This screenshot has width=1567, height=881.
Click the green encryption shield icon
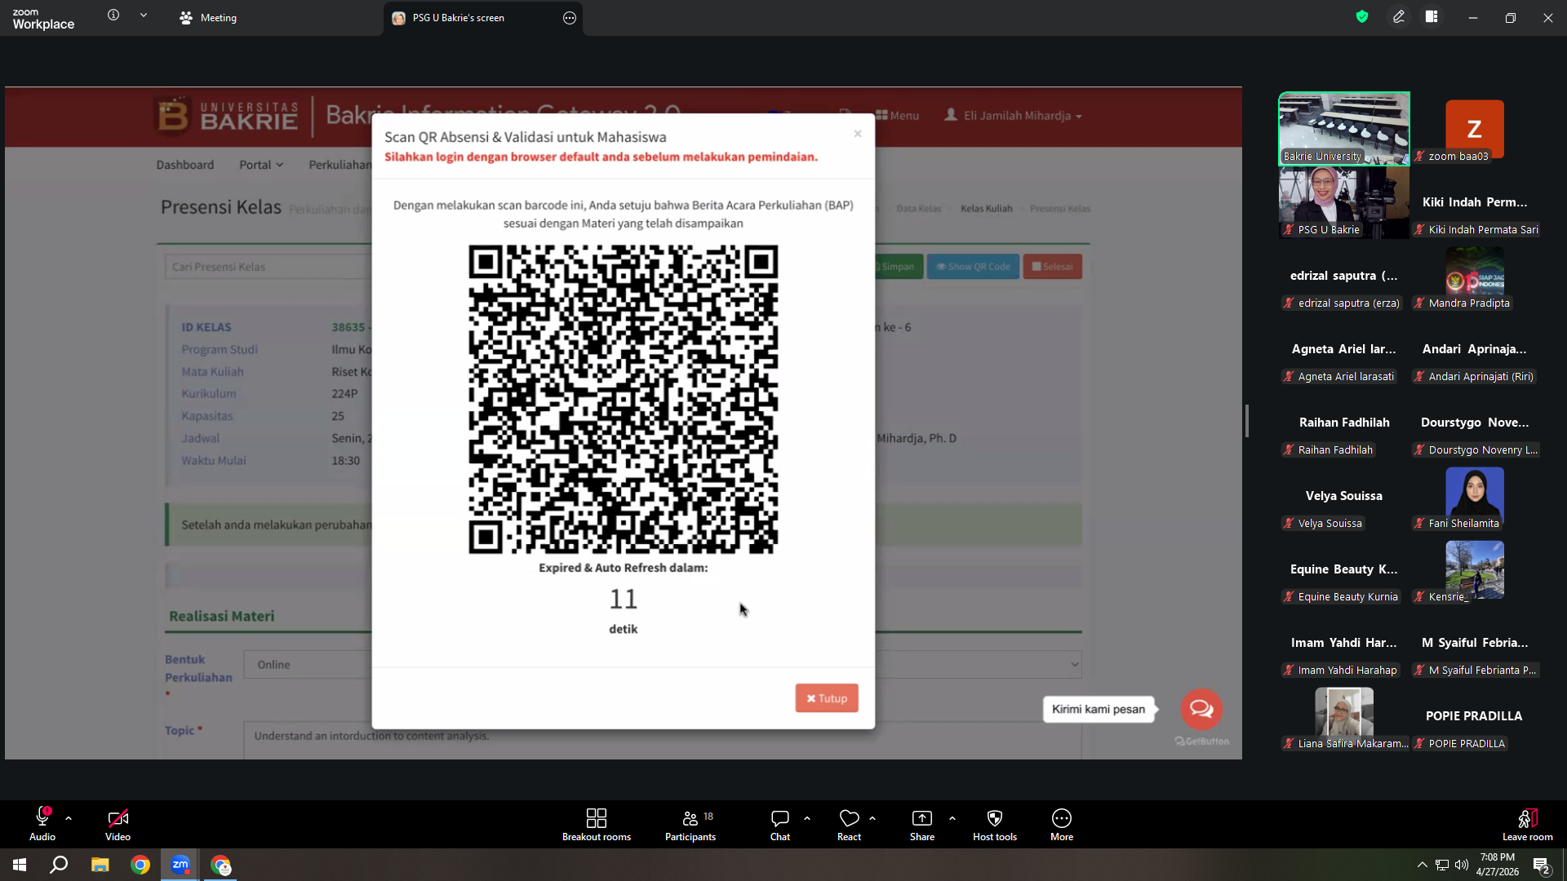[x=1362, y=16]
